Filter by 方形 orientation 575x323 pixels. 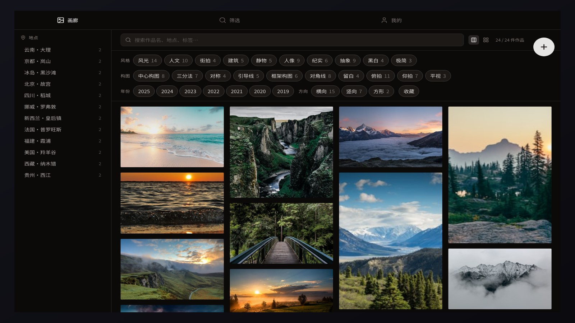click(381, 92)
